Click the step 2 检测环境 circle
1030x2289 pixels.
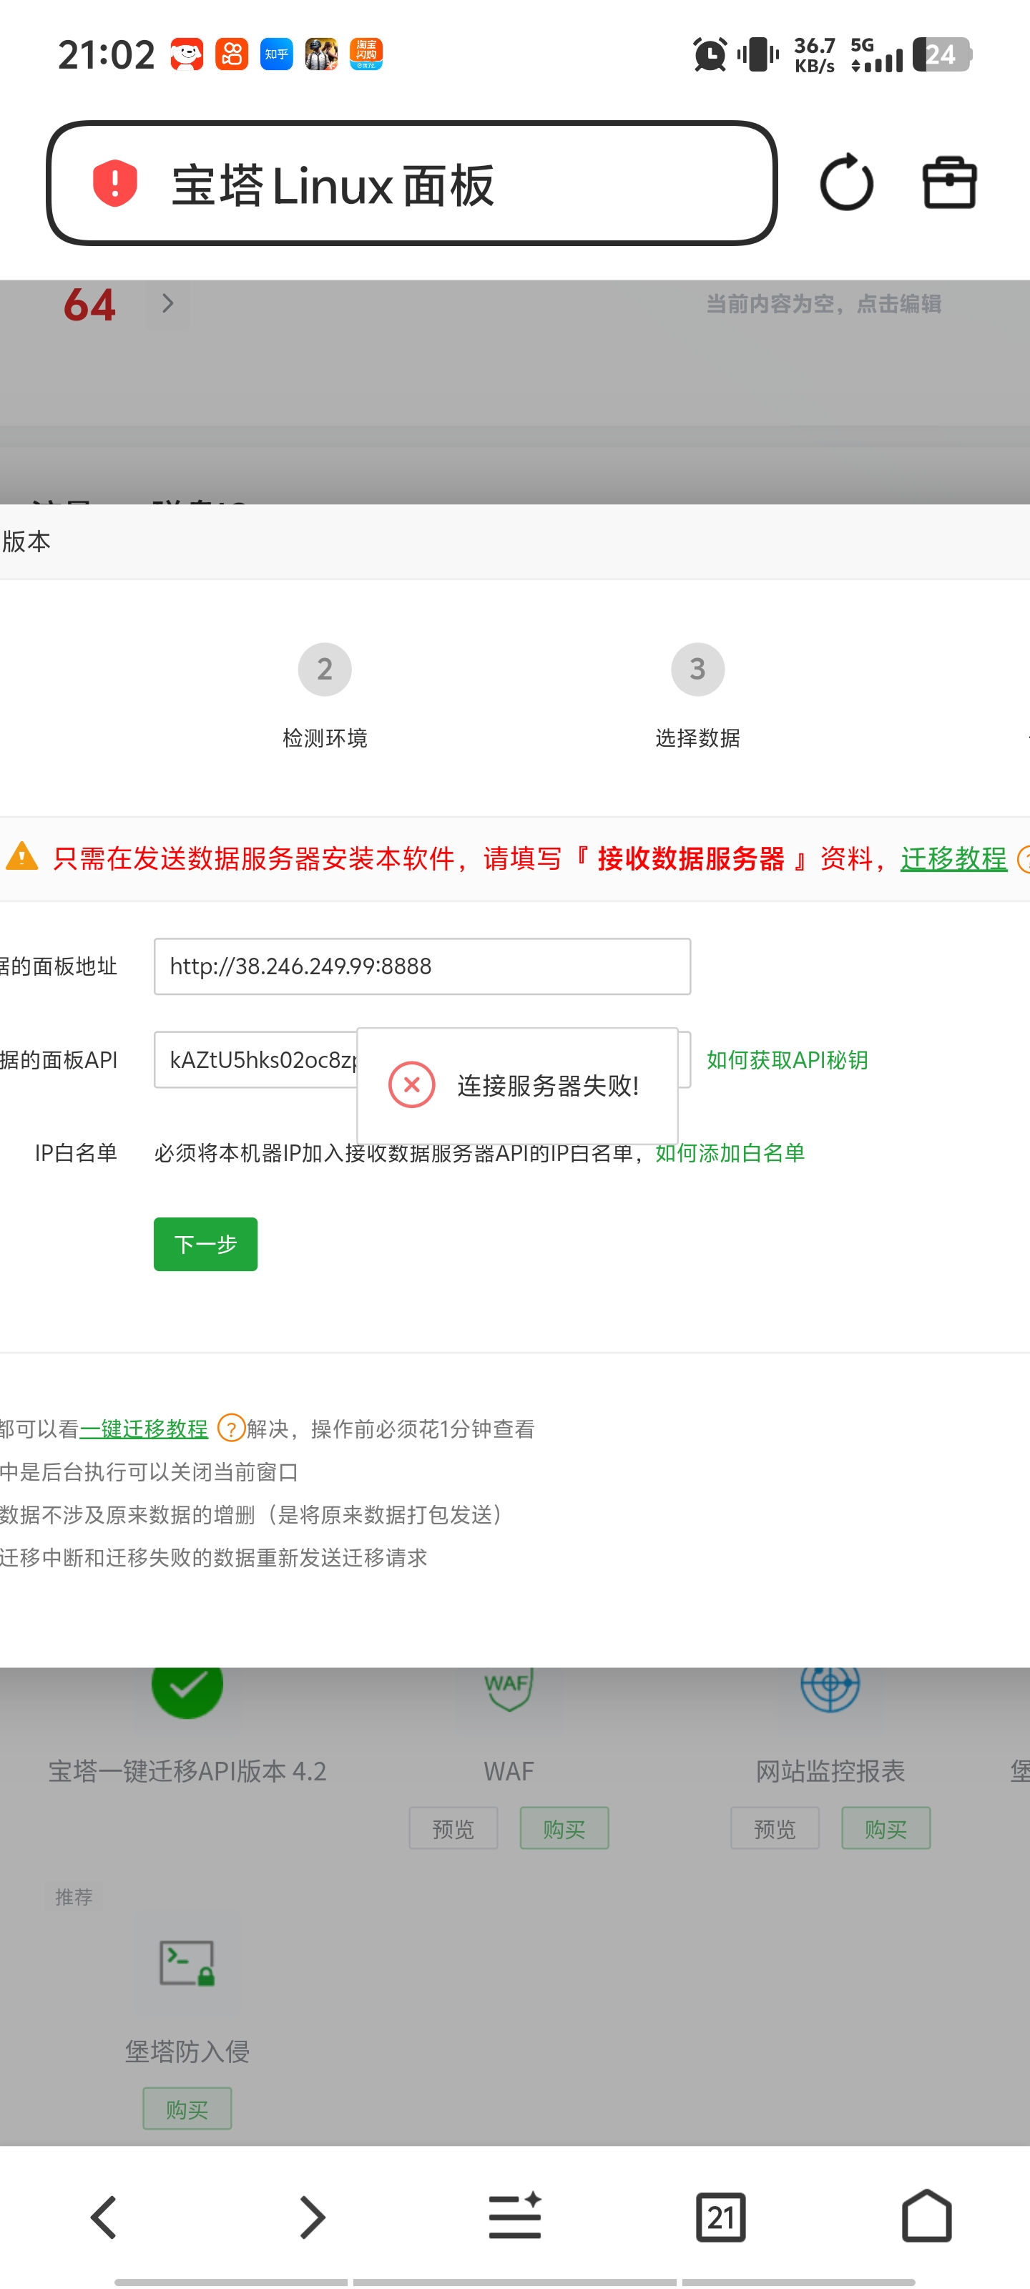coord(324,669)
